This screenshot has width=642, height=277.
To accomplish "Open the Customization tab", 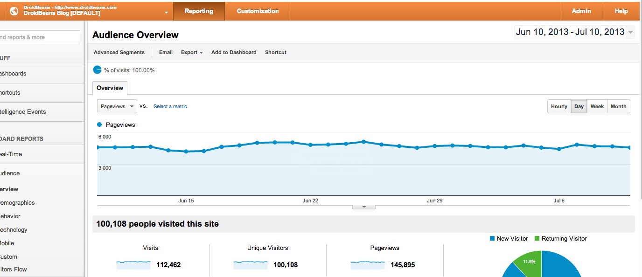I will coord(258,11).
